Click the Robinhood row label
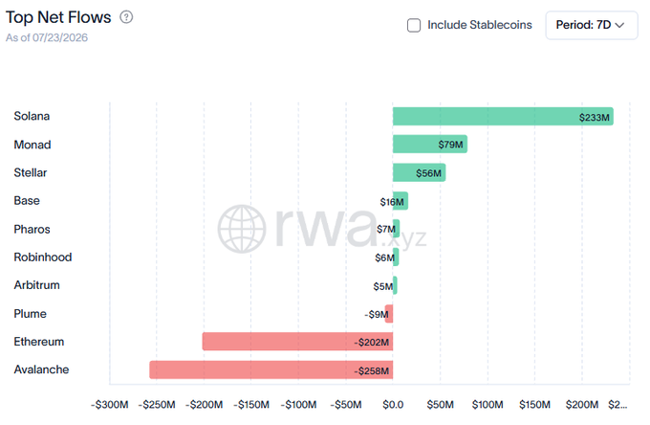The height and width of the screenshot is (425, 650). point(43,257)
